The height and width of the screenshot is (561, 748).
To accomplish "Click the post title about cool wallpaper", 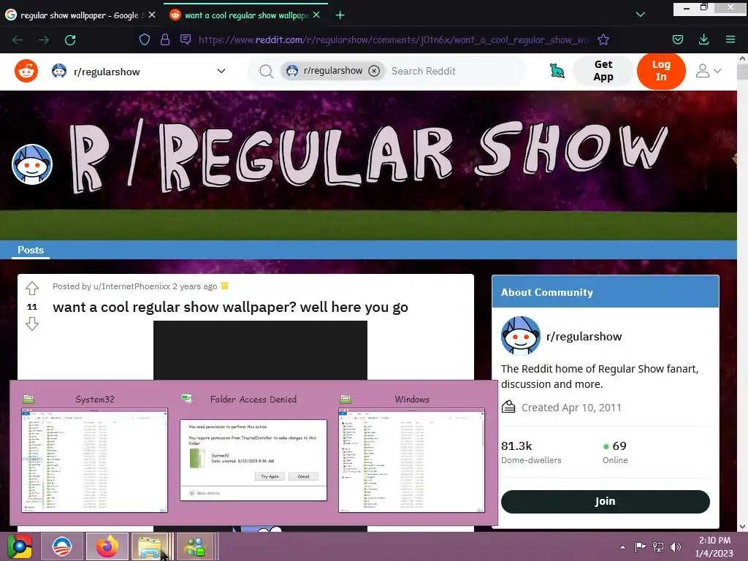I will 230,307.
